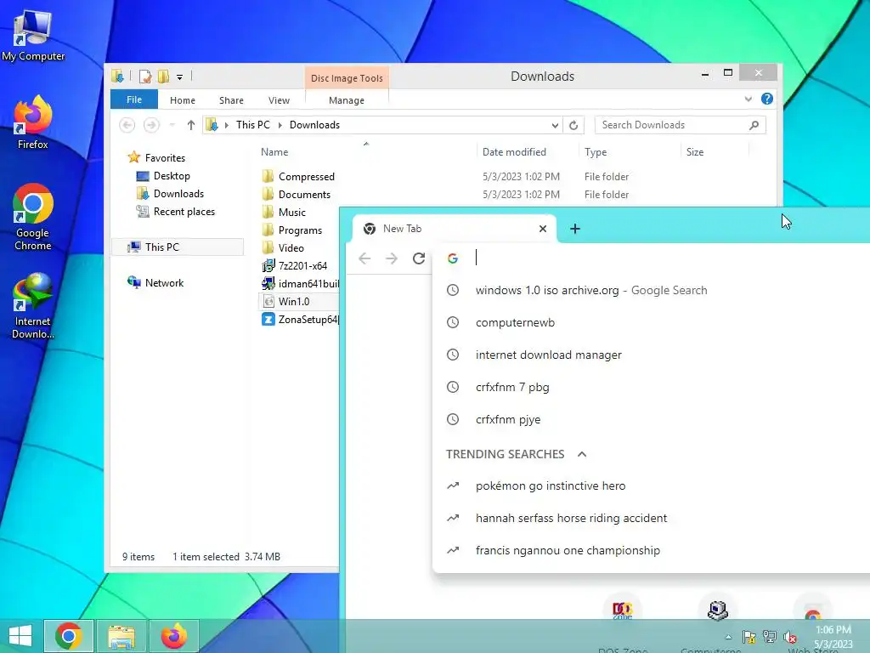
Task: Switch to Firefox on the taskbar
Action: coord(174,636)
